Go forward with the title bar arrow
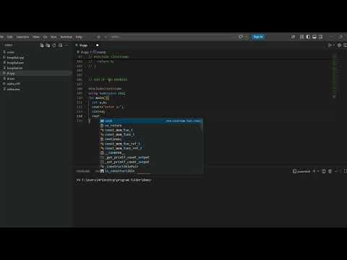Image resolution: width=347 pixels, height=260 pixels. [106, 37]
